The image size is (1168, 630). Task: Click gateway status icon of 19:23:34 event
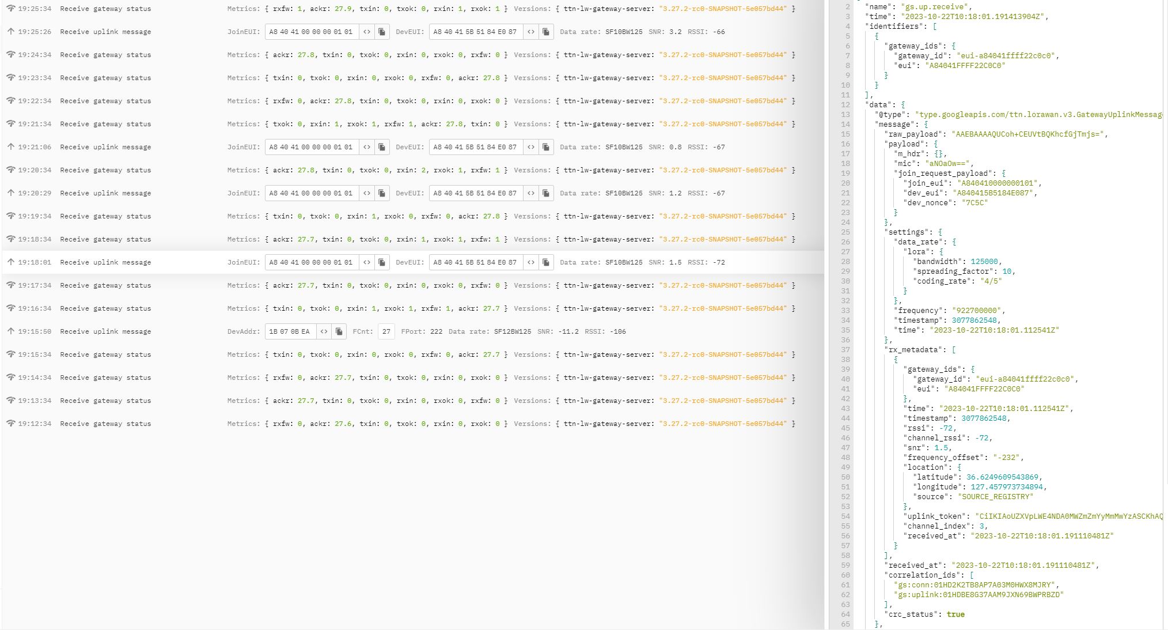10,78
